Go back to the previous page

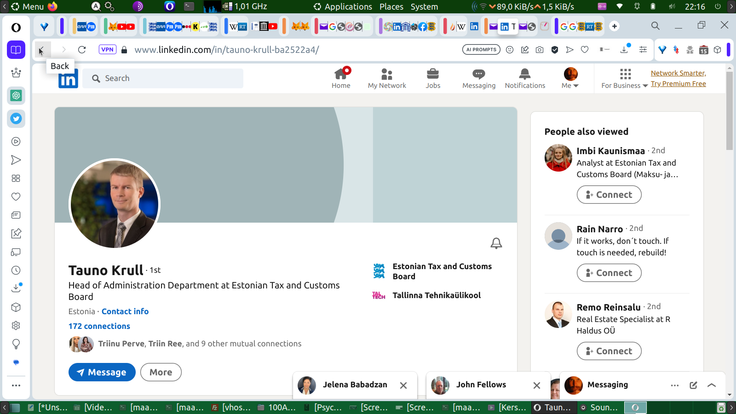point(41,50)
